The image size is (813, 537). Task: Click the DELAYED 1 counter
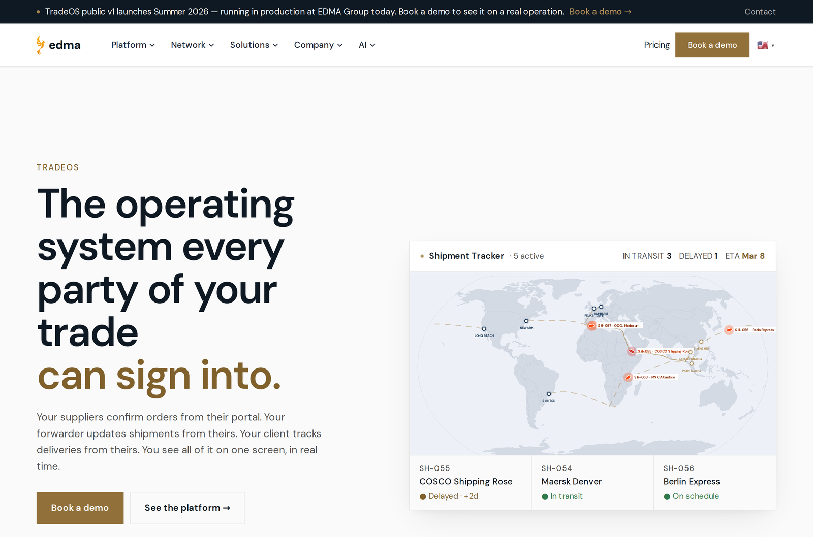(x=698, y=256)
